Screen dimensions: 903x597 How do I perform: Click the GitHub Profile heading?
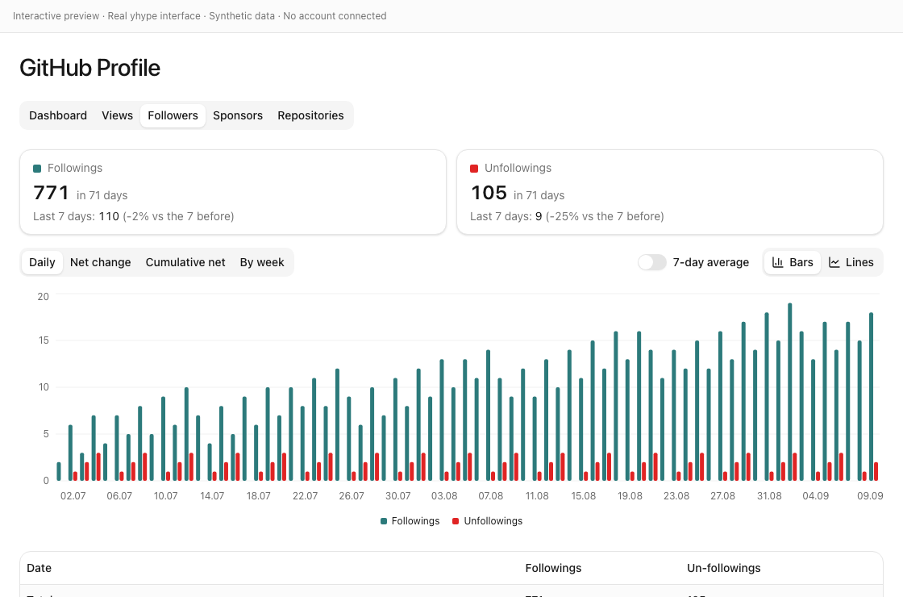click(89, 68)
